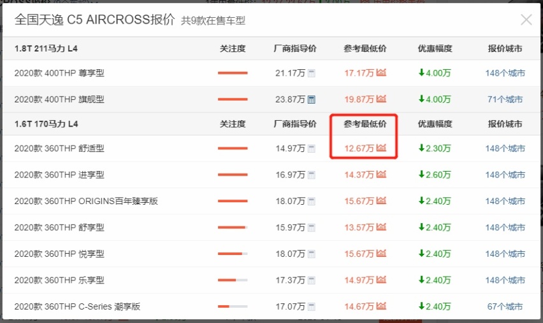The width and height of the screenshot is (543, 323).
Task: Open 148个城市 link for 360THP 乐享型
Action: [505, 280]
